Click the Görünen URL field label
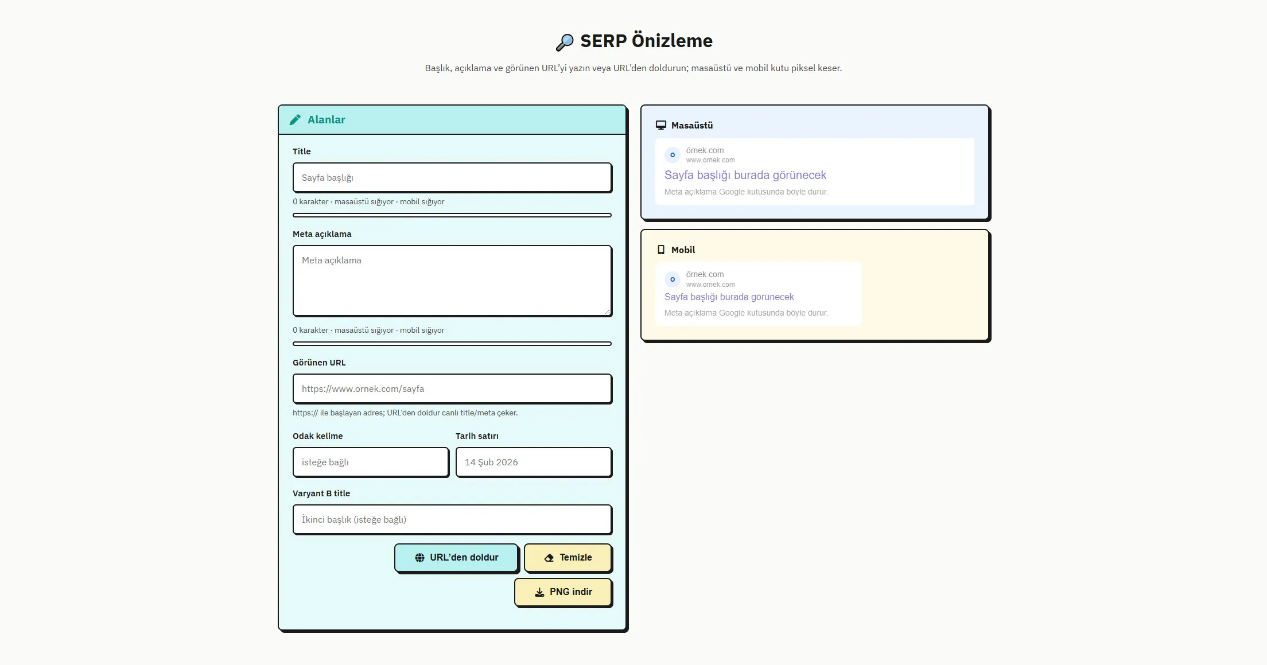This screenshot has width=1267, height=665. tap(319, 363)
